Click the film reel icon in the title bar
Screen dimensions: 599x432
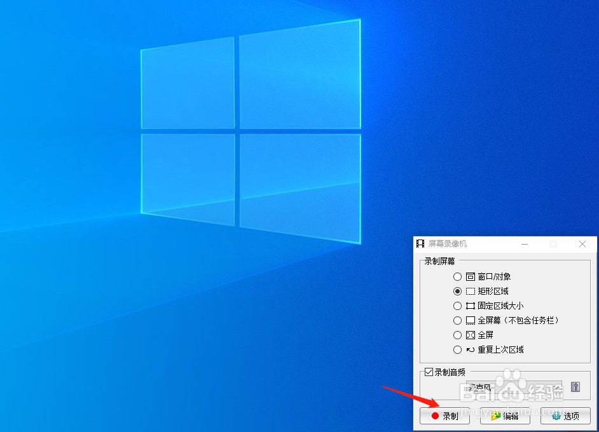(420, 243)
